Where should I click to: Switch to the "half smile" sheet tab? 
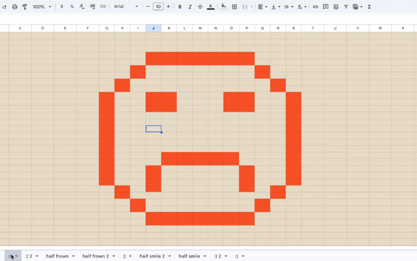189,256
